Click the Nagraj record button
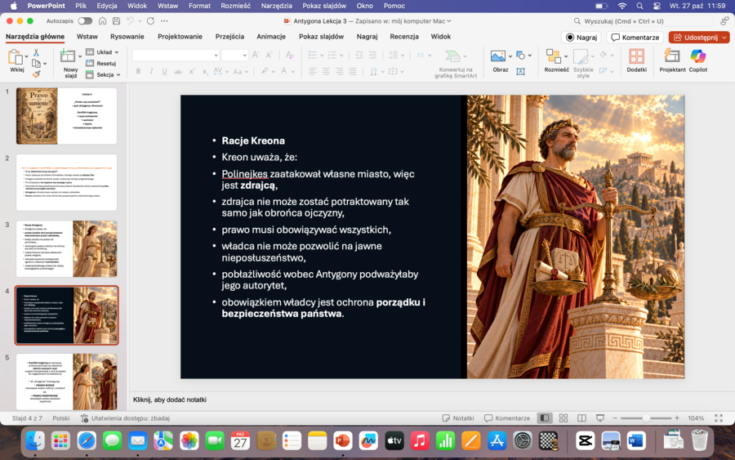The image size is (735, 460). tap(581, 38)
